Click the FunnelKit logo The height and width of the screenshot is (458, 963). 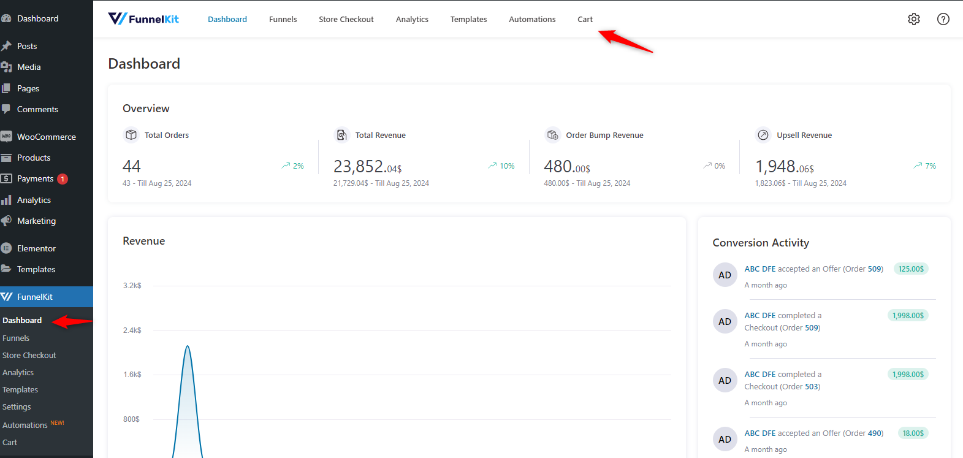[143, 19]
